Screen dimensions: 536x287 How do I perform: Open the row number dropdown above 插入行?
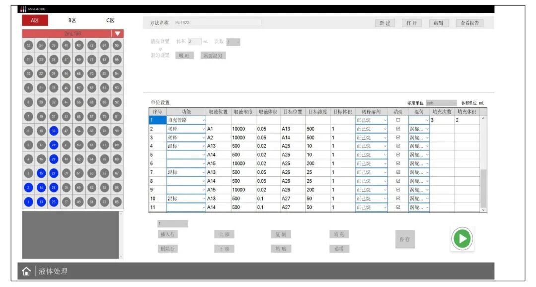[173, 224]
